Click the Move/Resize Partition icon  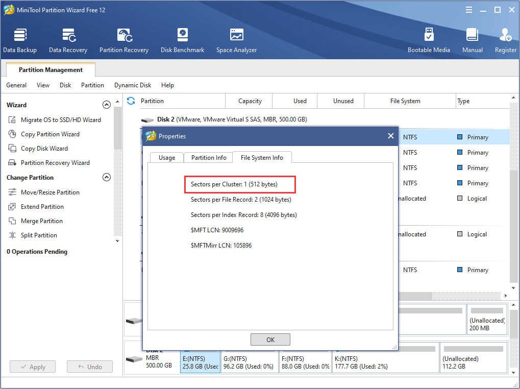[12, 192]
